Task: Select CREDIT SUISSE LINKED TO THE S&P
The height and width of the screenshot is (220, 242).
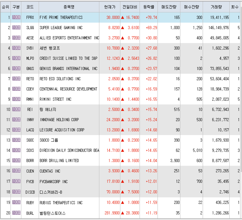Action: coord(68,58)
